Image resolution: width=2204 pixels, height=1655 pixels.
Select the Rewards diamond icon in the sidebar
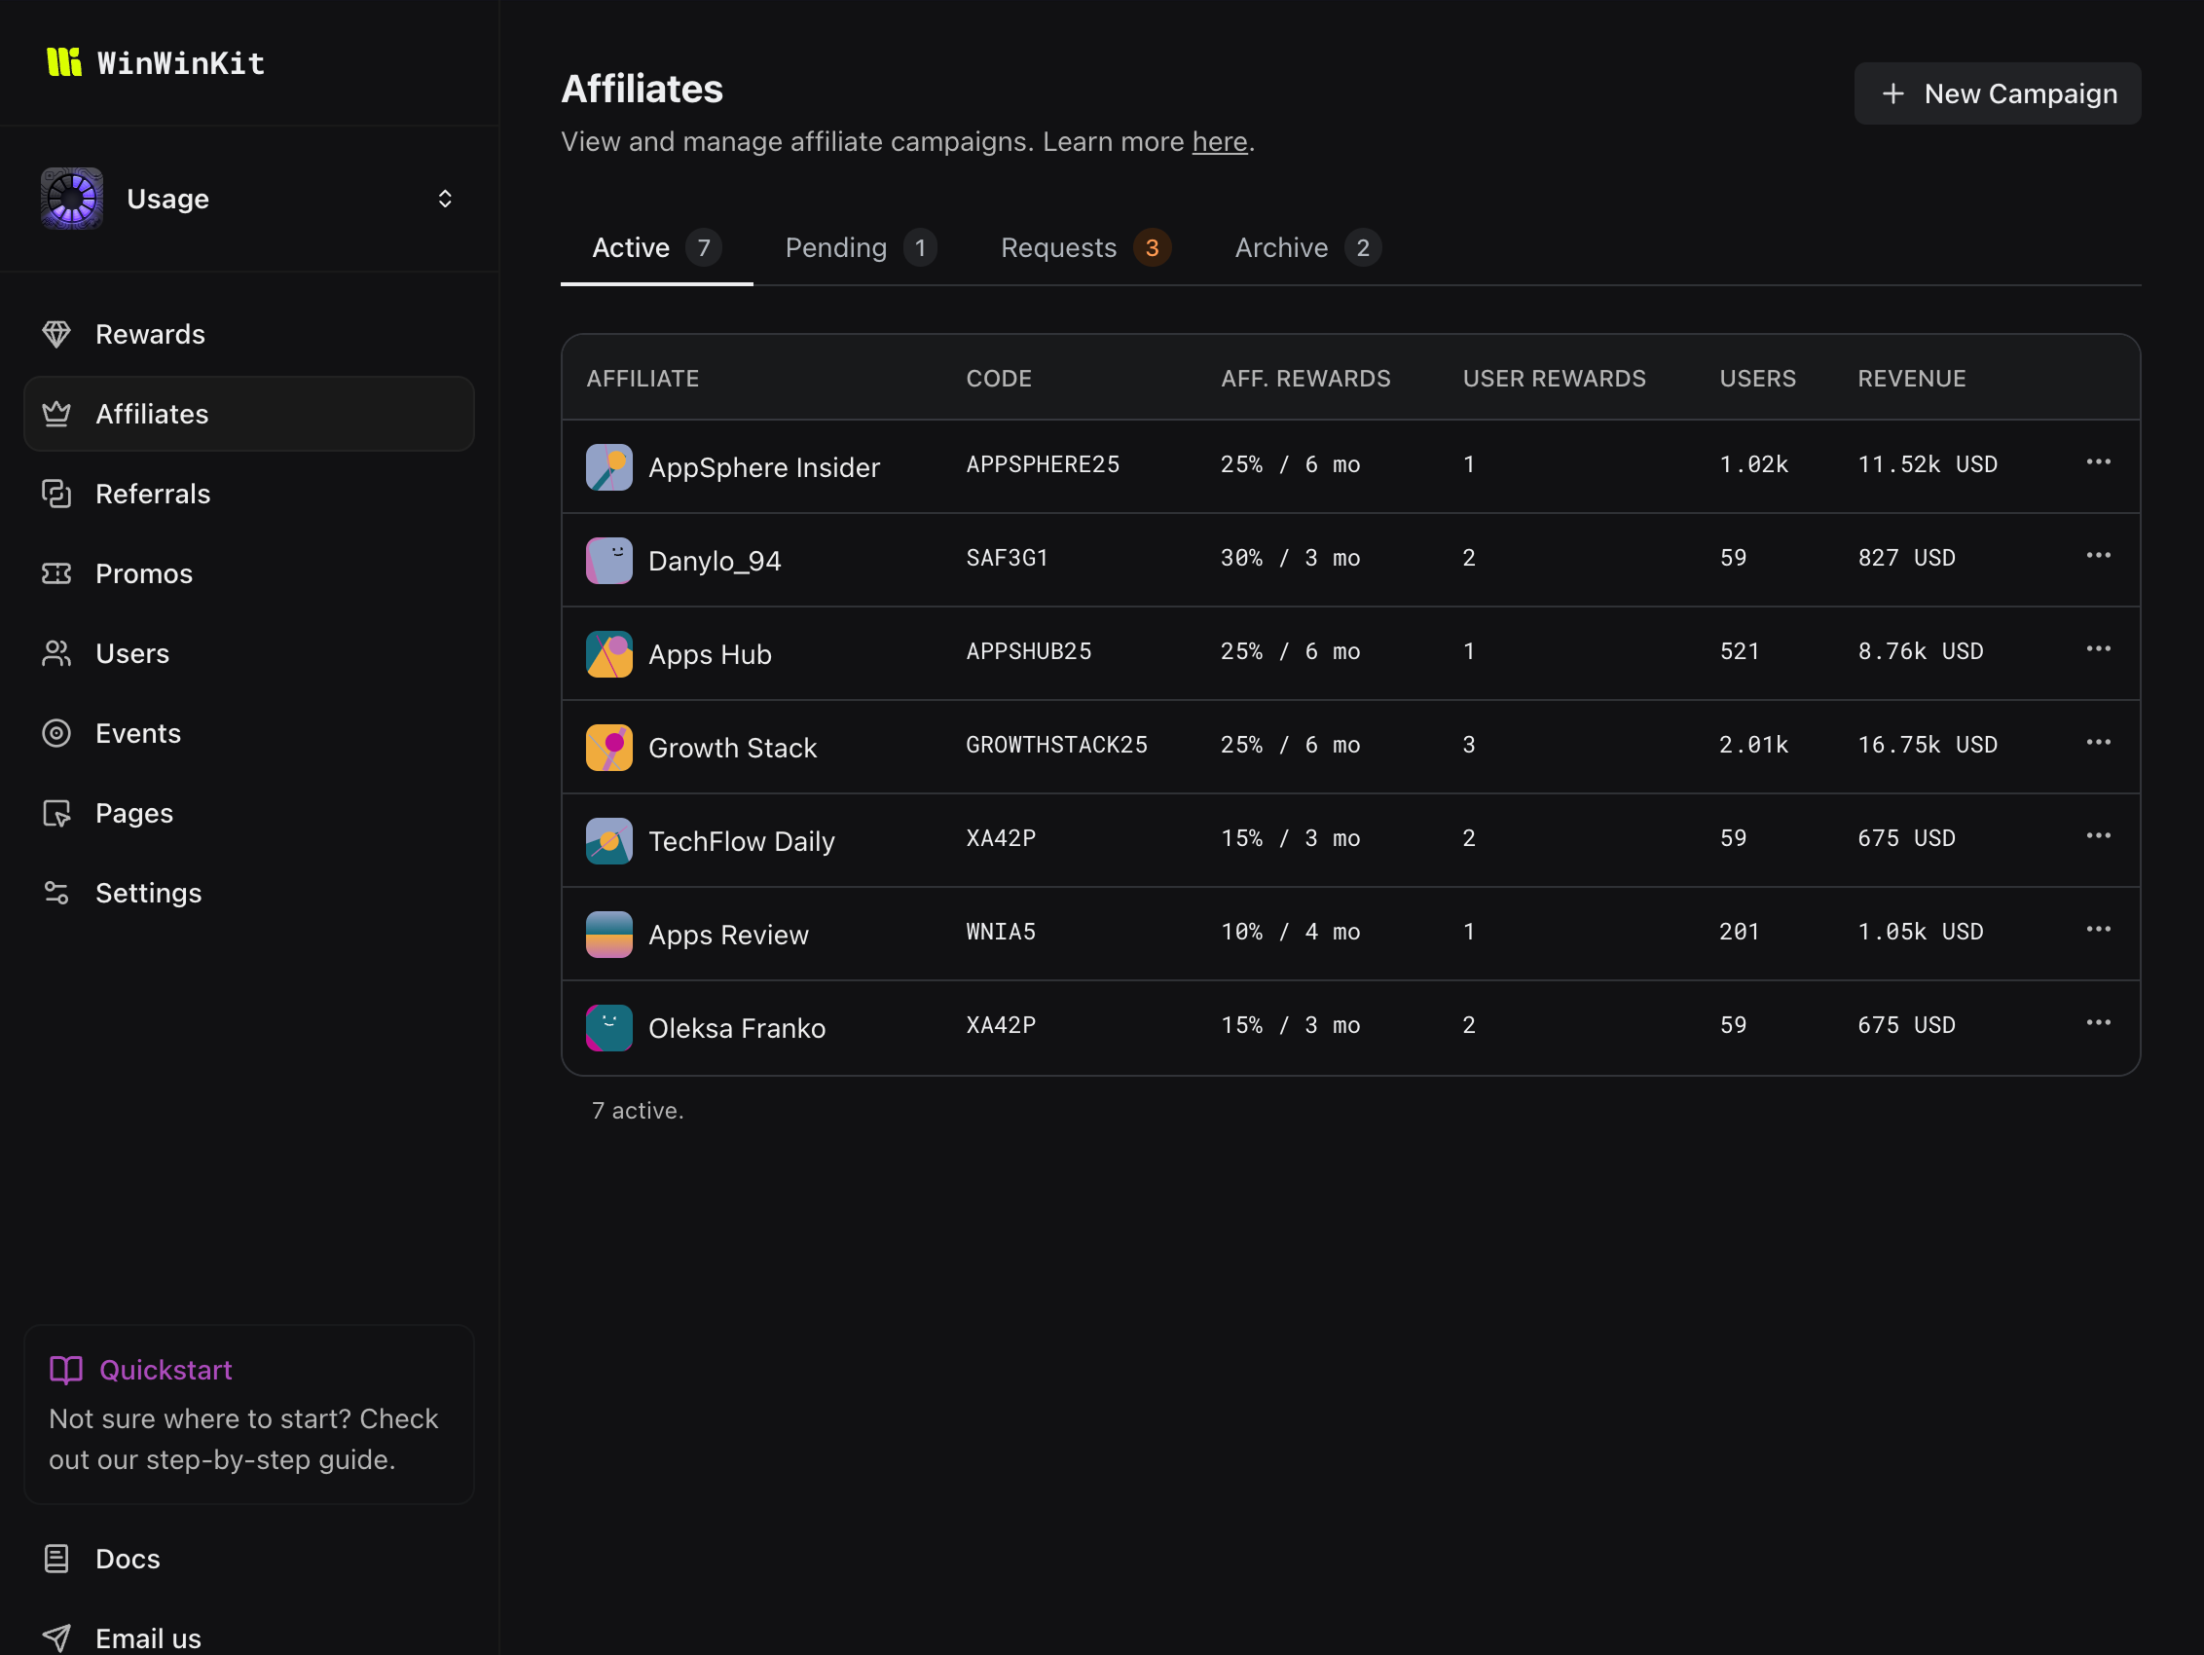(x=58, y=334)
